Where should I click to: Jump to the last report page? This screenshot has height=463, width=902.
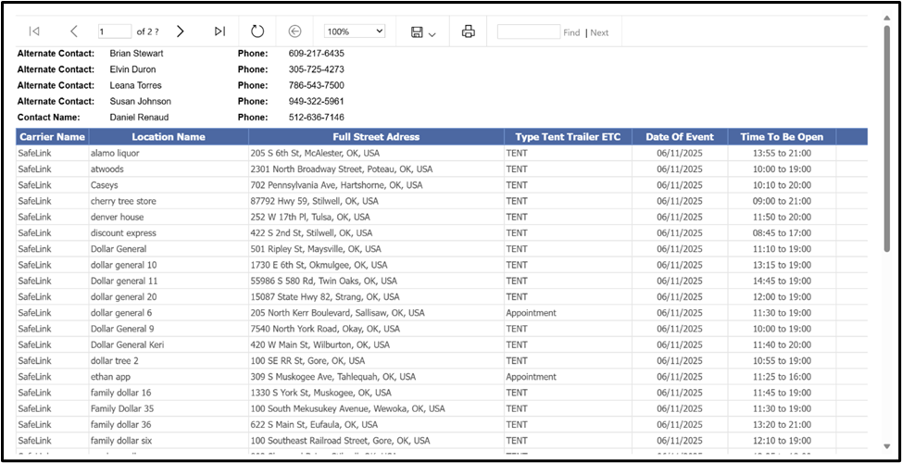219,31
